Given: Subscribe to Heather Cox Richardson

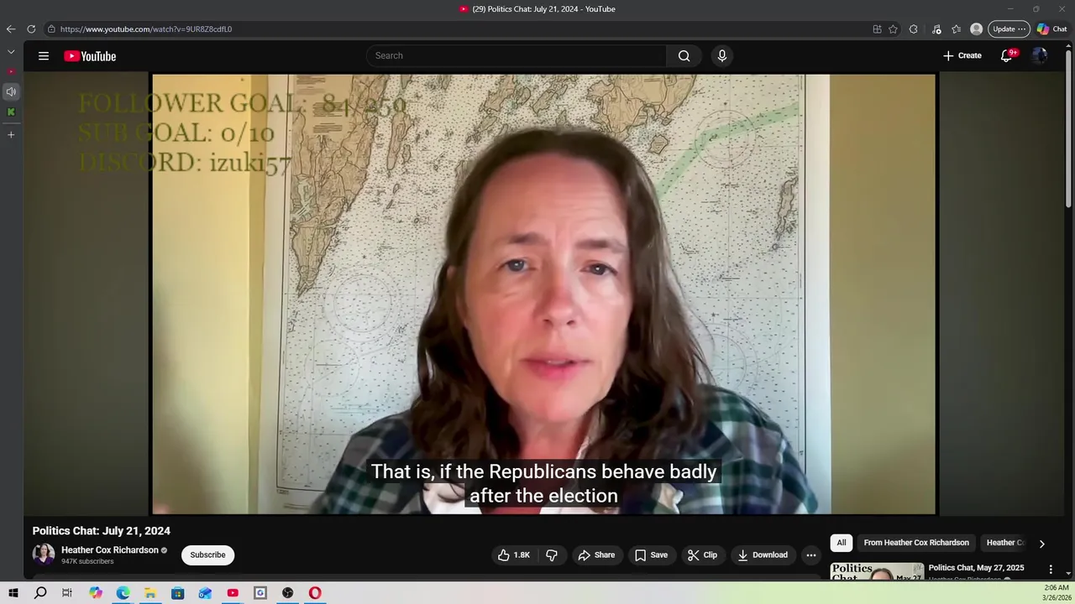Looking at the screenshot, I should [x=207, y=555].
